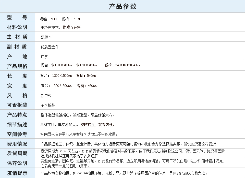245x178 pixels.
Task: Click the 优质五金件 value in the 副材质 row
Action: point(50,47)
